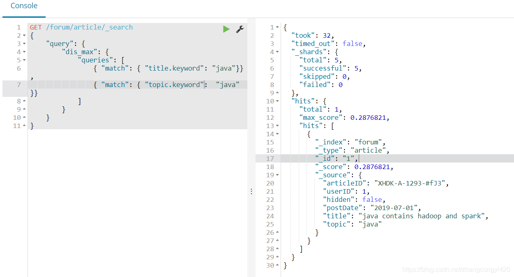Click the "title.keyword" match clause

tap(168, 68)
